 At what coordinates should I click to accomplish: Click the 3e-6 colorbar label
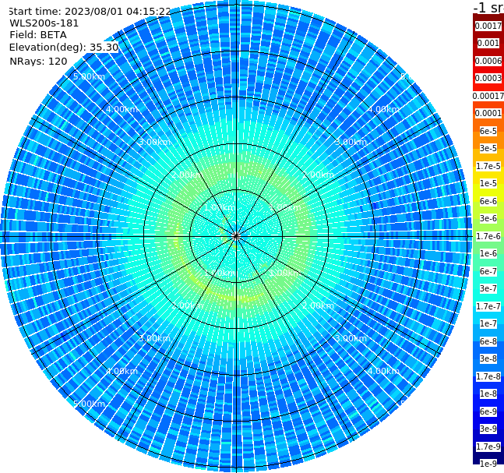click(488, 218)
